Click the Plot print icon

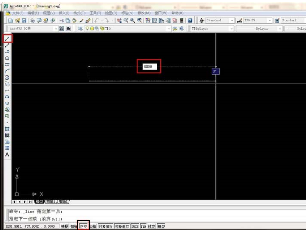[x=33, y=20]
